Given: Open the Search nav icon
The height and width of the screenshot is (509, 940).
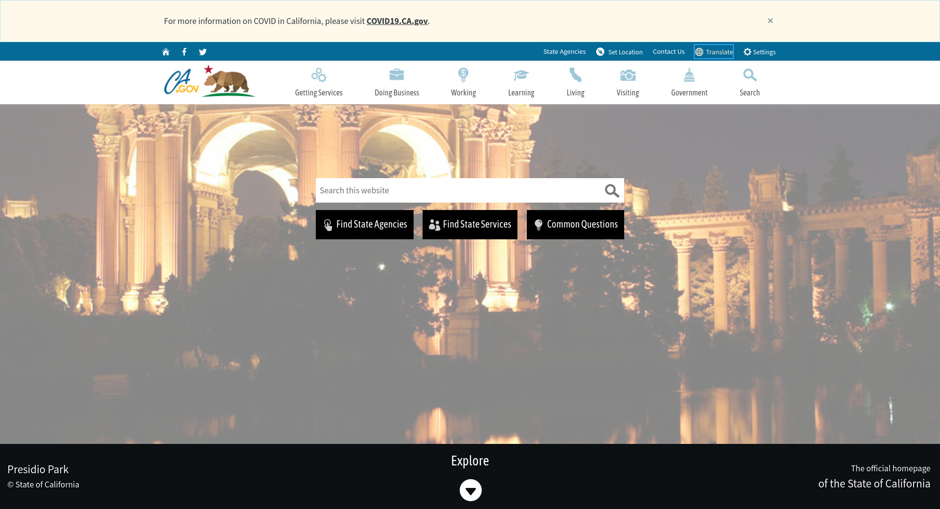Looking at the screenshot, I should [749, 82].
